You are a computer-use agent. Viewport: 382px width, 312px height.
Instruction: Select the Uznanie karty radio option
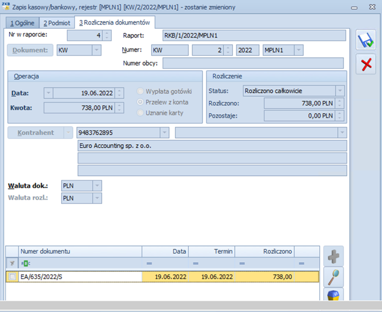click(x=140, y=113)
